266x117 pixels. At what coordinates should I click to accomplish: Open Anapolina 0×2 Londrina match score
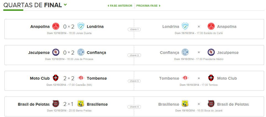(x=69, y=27)
